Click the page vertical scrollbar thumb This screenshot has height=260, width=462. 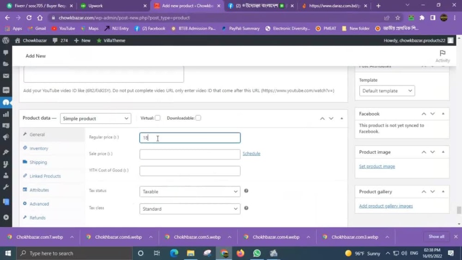click(x=459, y=210)
